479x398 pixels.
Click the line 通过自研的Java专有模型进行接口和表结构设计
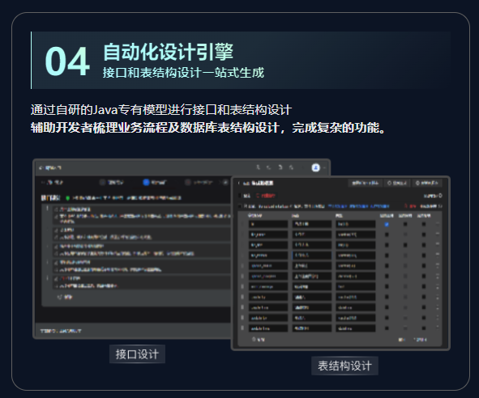161,110
